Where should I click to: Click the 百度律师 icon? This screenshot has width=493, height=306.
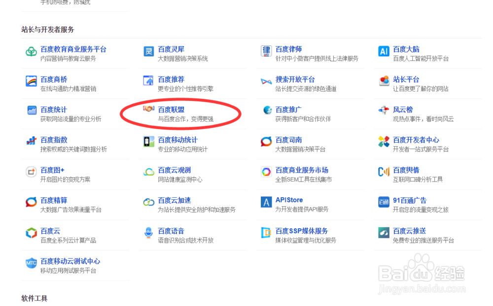tap(266, 51)
